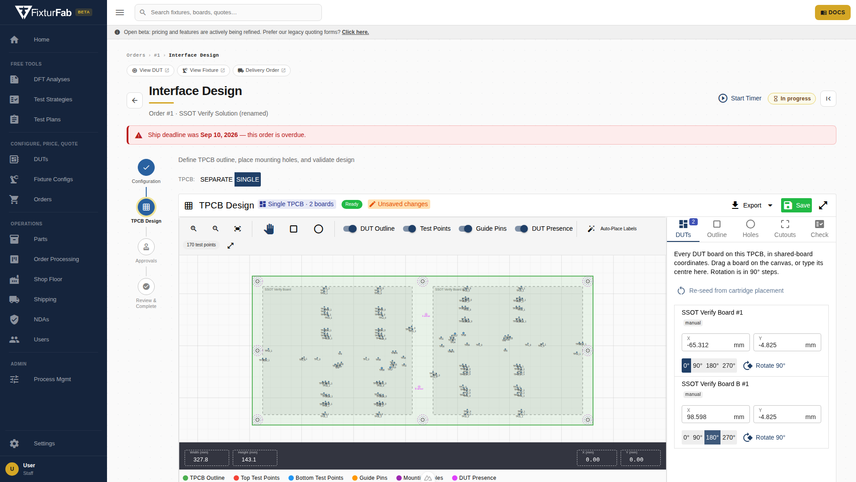Zoom in on the TPCB canvas
The height and width of the screenshot is (482, 856).
tap(193, 229)
